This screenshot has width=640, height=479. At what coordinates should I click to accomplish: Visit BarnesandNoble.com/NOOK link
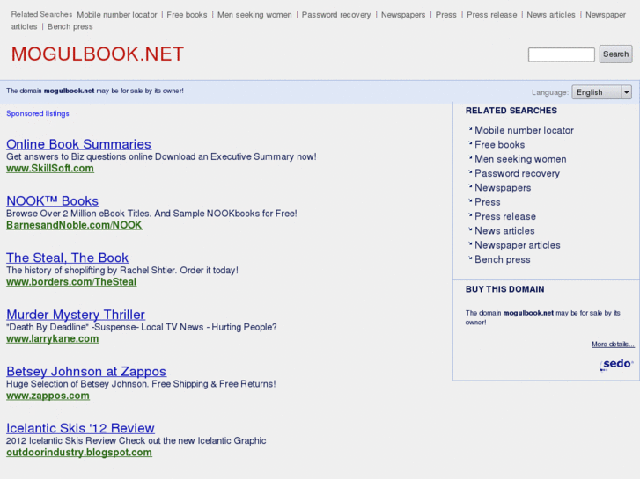pyautogui.click(x=74, y=225)
